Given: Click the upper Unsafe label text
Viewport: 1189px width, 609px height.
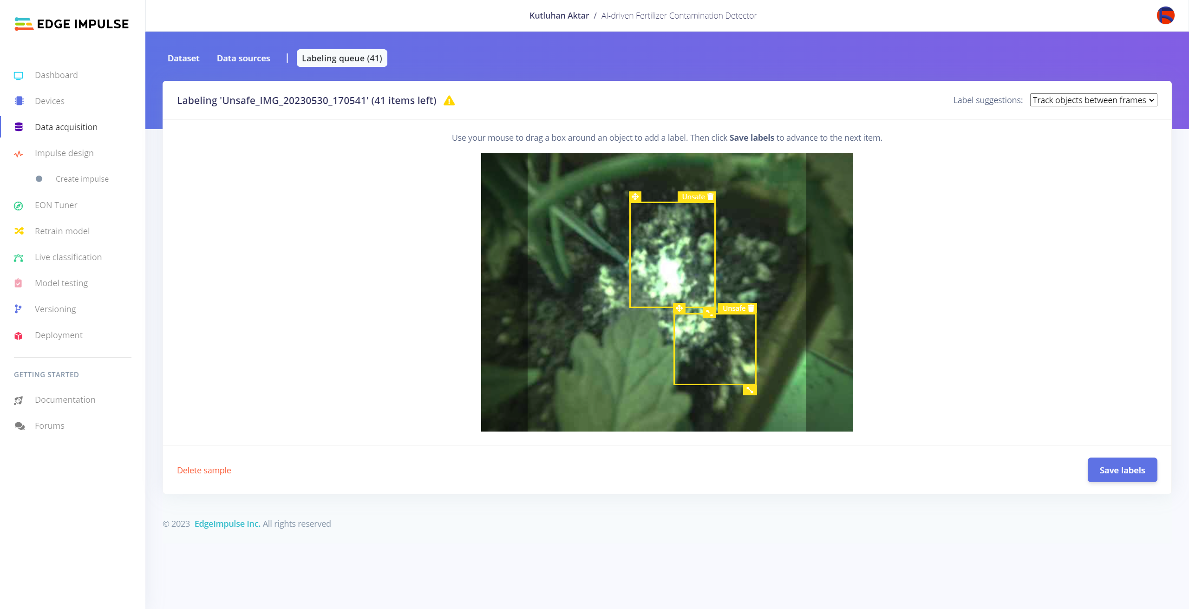Looking at the screenshot, I should (x=693, y=197).
